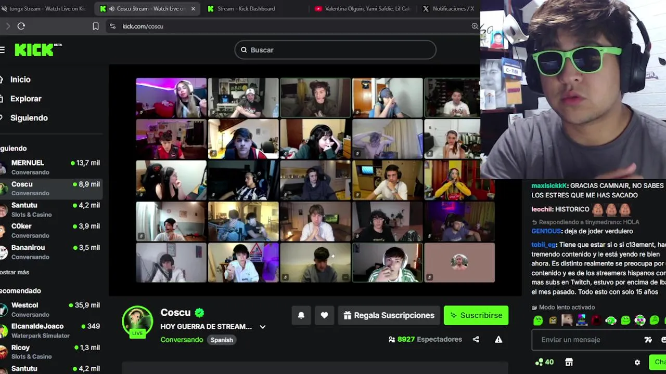Open chat username maxisickkK
Viewport: 666px width, 374px height.
549,185
